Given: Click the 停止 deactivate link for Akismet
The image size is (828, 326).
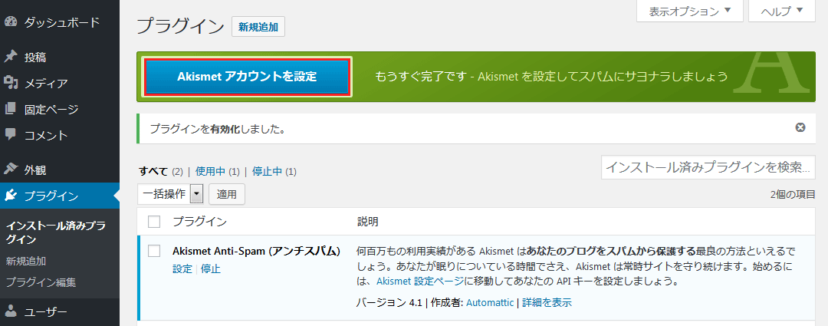Looking at the screenshot, I should click(x=210, y=268).
